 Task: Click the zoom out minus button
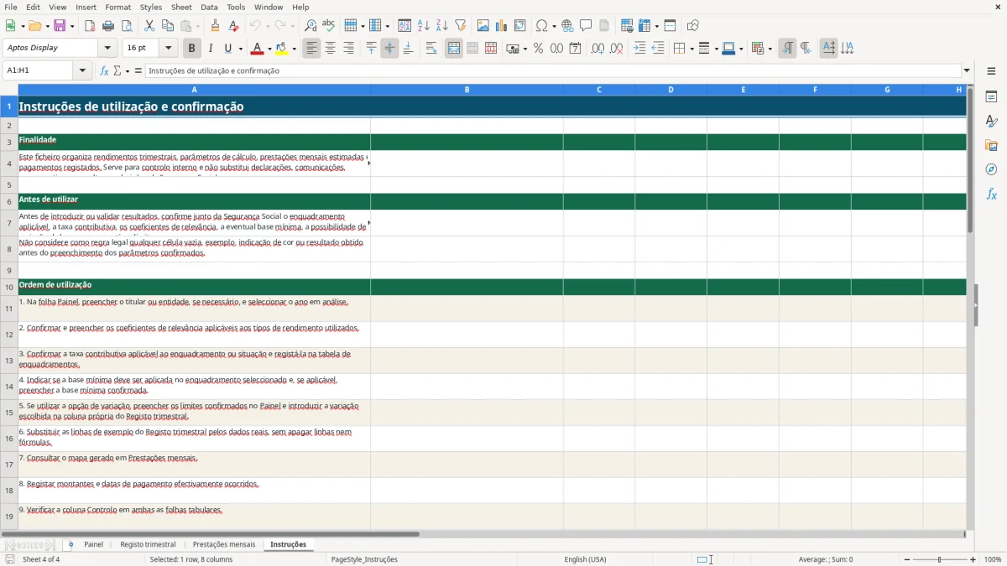tap(907, 559)
